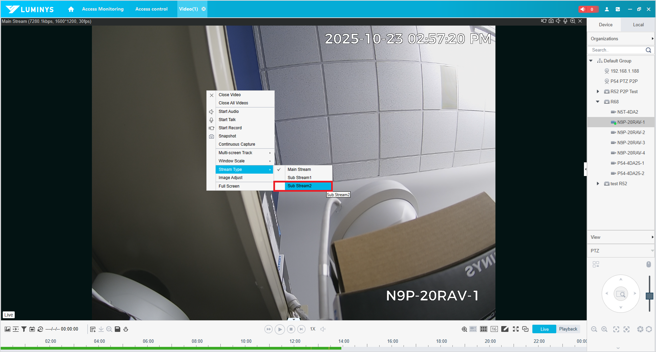Click the microphone talk icon above the video
The height and width of the screenshot is (352, 656).
click(x=565, y=21)
